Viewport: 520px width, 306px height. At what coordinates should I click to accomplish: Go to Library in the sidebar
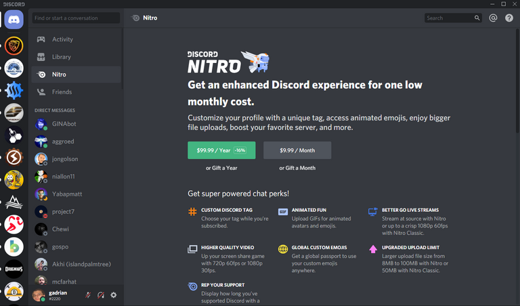76,57
